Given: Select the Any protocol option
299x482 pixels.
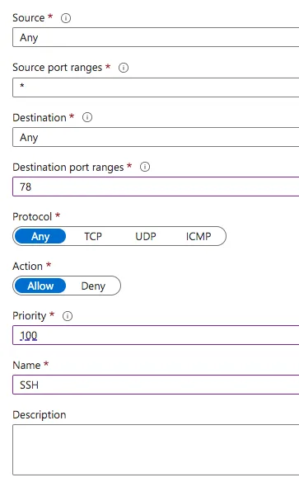Looking at the screenshot, I should (x=40, y=236).
